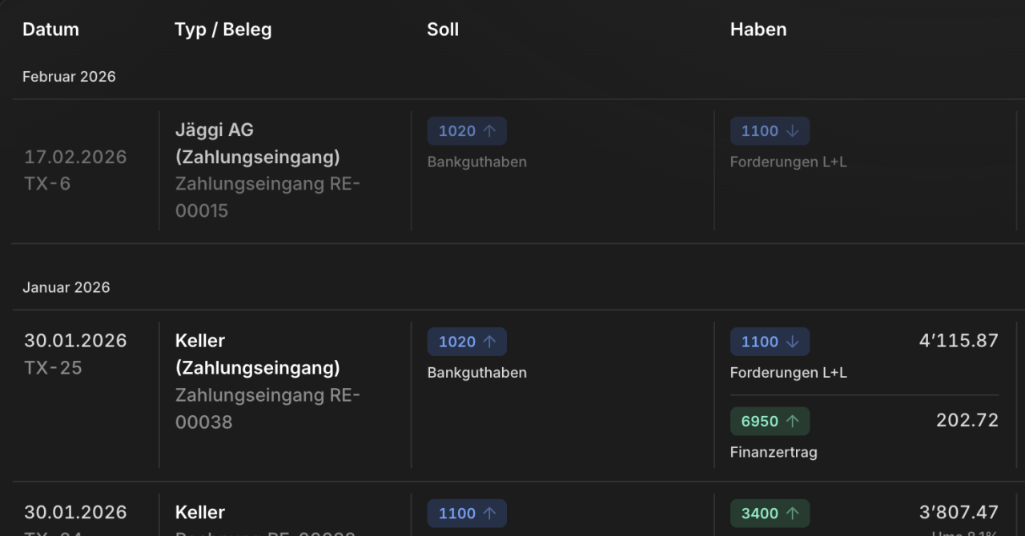The height and width of the screenshot is (536, 1025).
Task: Collapse the Februar 2026 group
Action: pos(69,77)
